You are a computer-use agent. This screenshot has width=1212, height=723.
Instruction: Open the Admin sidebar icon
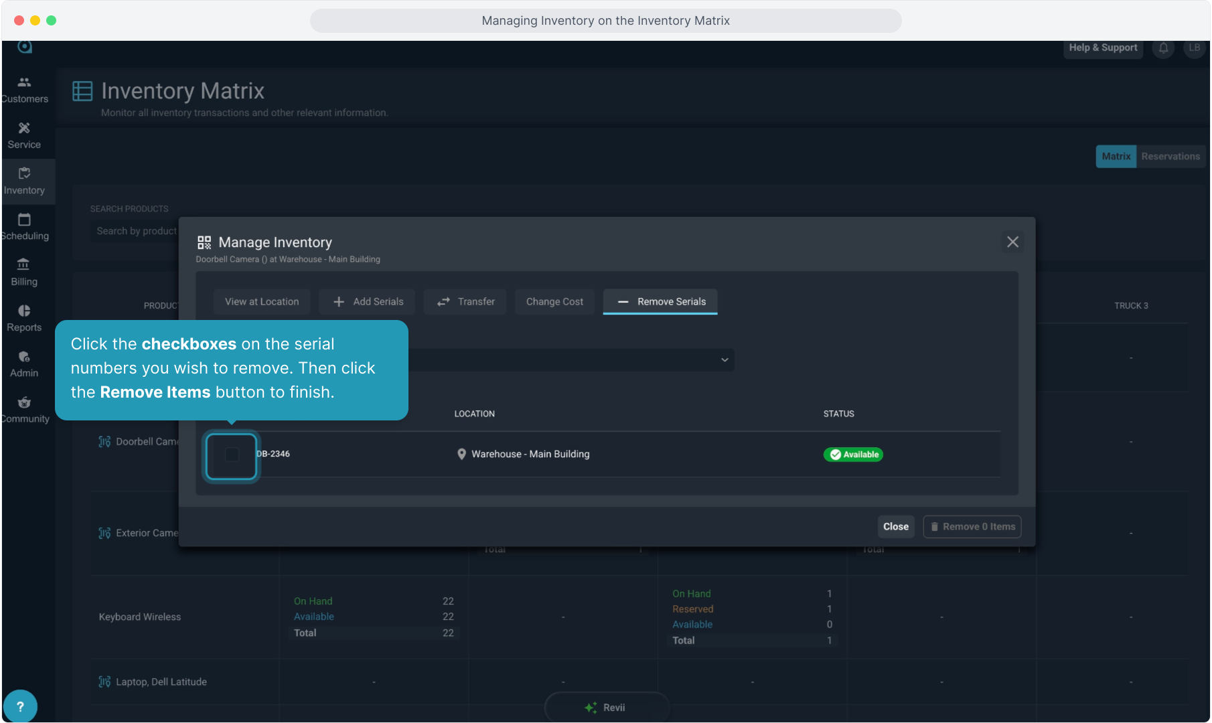[24, 357]
